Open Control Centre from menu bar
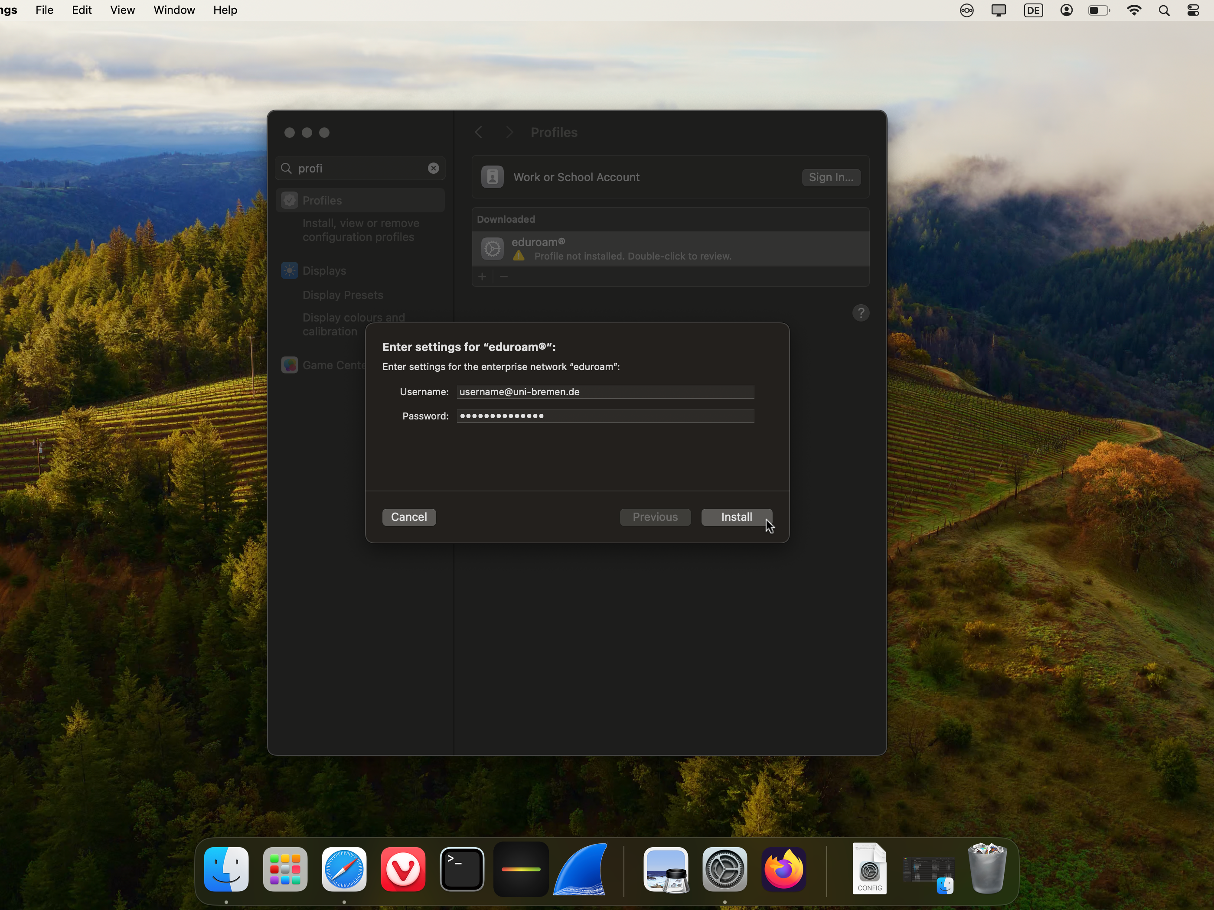 pyautogui.click(x=1193, y=10)
